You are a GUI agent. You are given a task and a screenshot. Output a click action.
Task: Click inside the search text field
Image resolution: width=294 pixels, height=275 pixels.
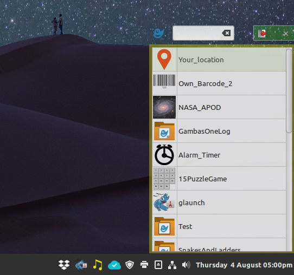point(196,33)
